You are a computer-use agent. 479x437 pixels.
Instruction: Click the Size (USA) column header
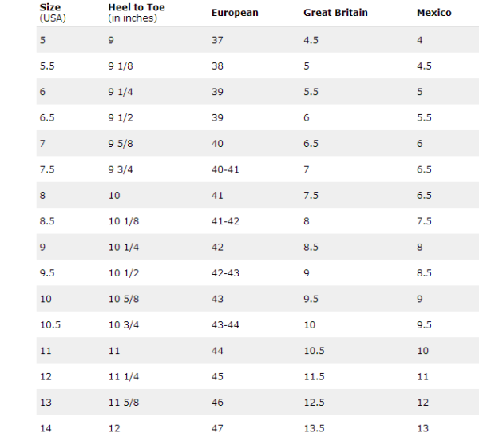pos(53,13)
